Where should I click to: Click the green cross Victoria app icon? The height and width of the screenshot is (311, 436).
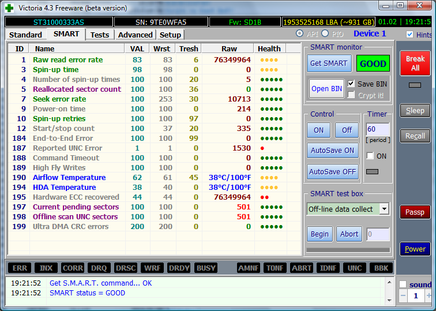point(9,8)
